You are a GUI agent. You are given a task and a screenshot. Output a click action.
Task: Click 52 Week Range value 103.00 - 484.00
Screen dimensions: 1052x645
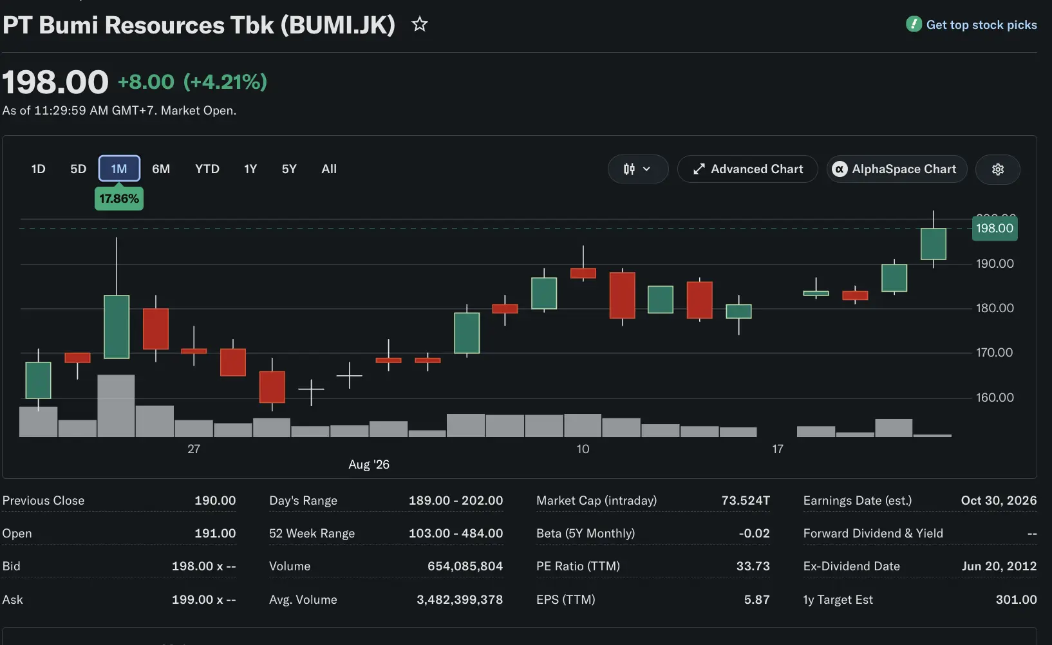pos(456,533)
